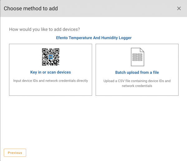Screen dimensions: 187x161
Task: Click the table rows in the file icon
Action: [137, 59]
